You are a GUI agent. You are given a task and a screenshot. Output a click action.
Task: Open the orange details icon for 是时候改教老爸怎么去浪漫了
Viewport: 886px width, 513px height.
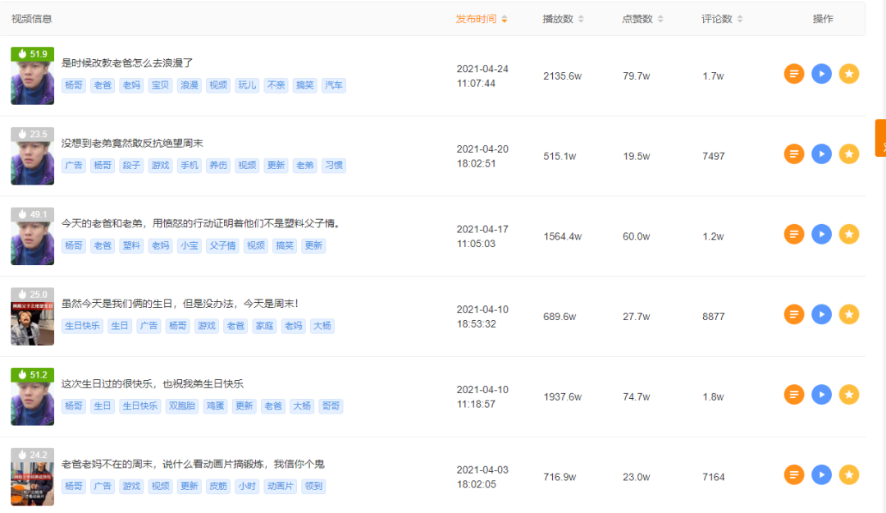tap(793, 73)
